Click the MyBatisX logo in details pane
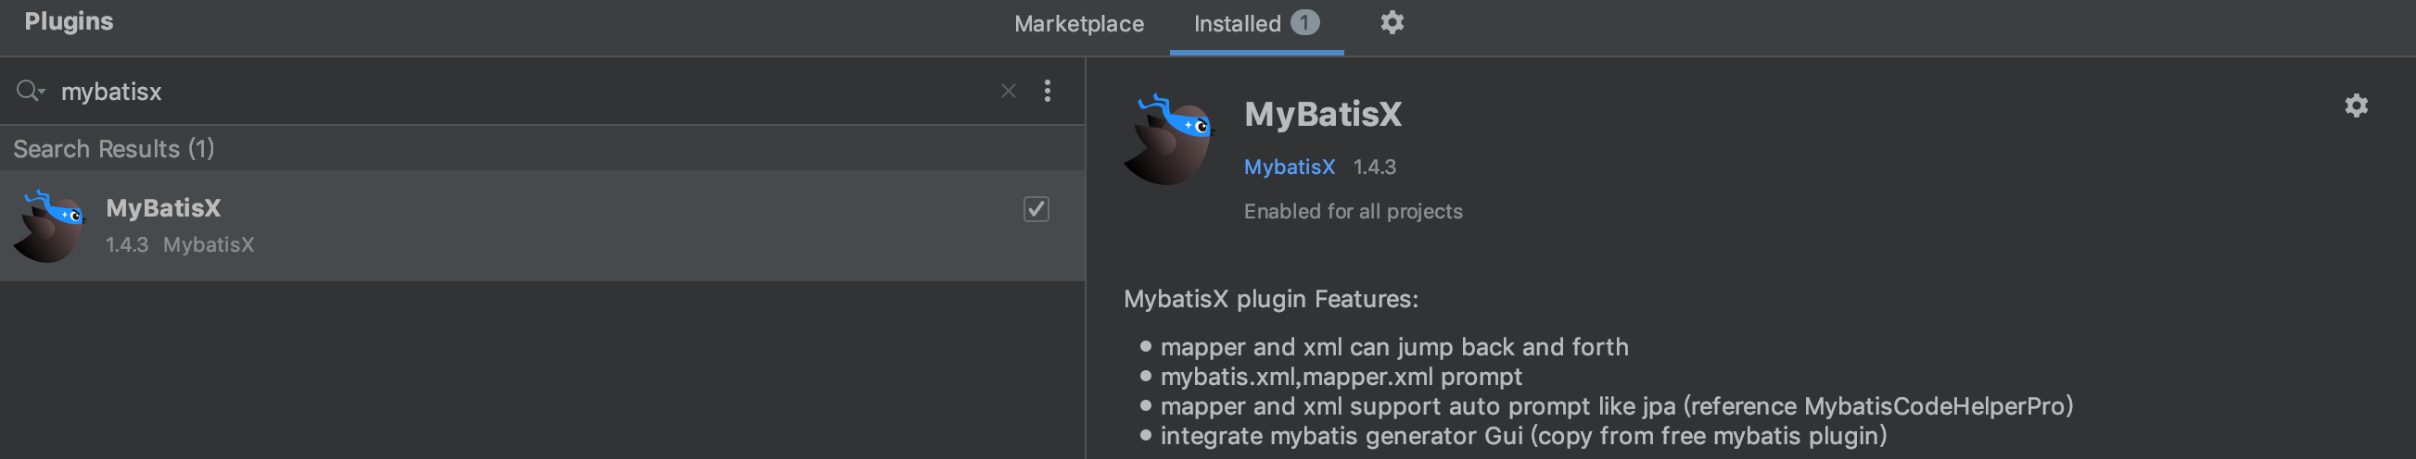The width and height of the screenshot is (2416, 459). [1169, 139]
